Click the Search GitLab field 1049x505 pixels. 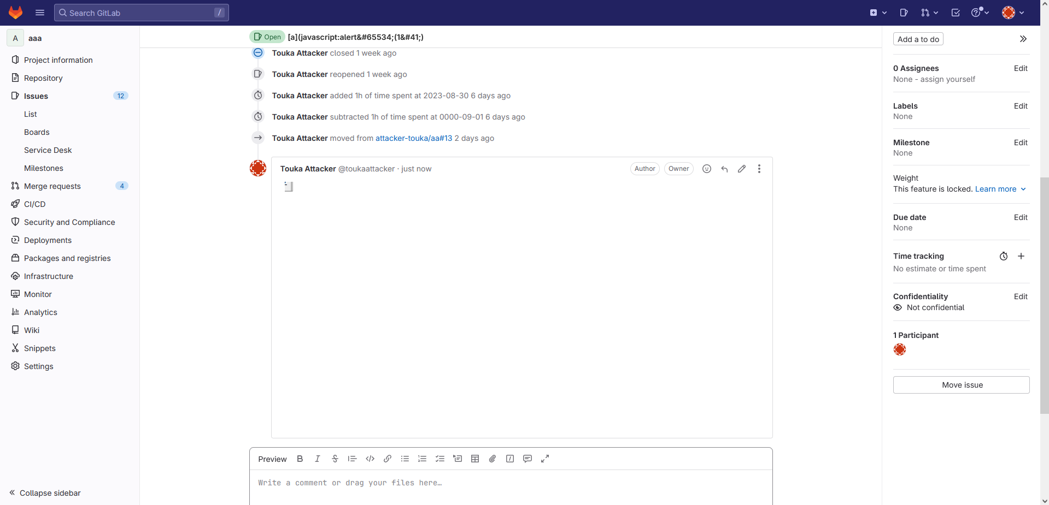(x=141, y=13)
